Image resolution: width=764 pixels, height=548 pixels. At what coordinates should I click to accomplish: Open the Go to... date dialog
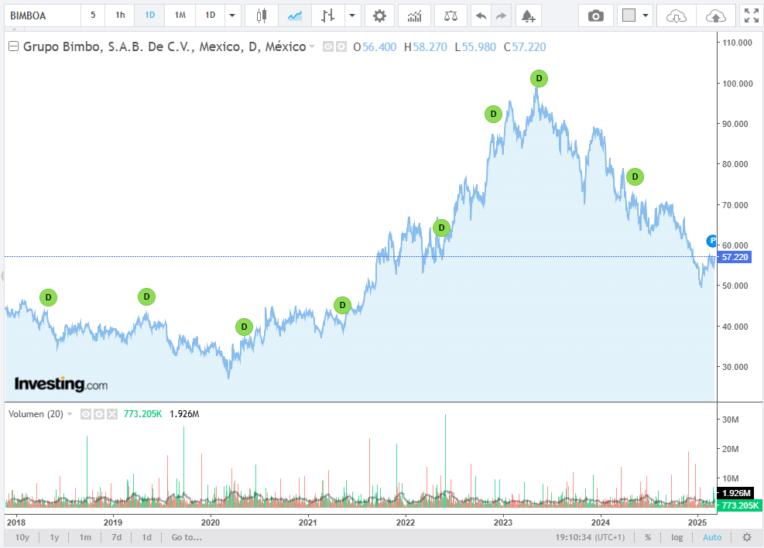pos(187,537)
